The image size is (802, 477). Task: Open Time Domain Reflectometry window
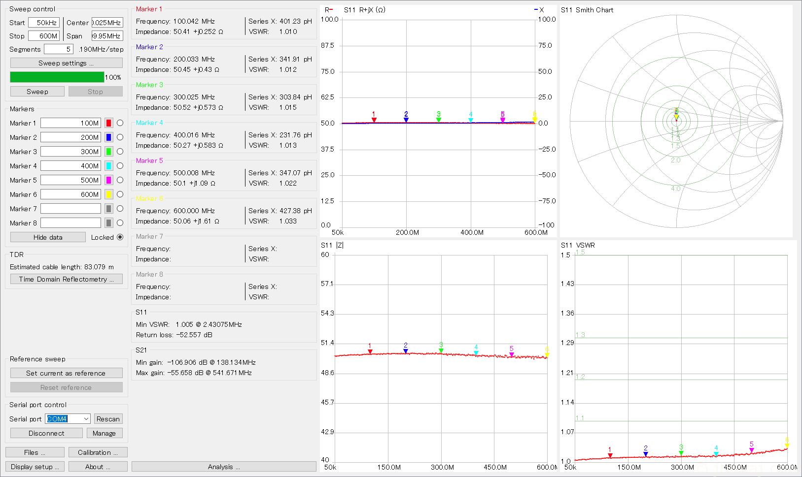(x=67, y=279)
